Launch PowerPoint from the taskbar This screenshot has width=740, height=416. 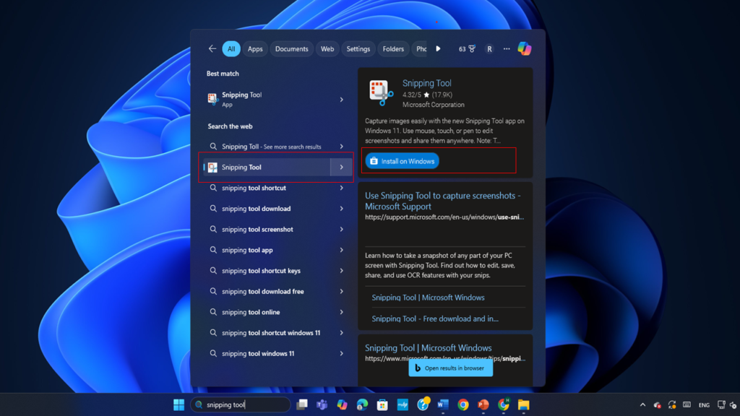483,404
